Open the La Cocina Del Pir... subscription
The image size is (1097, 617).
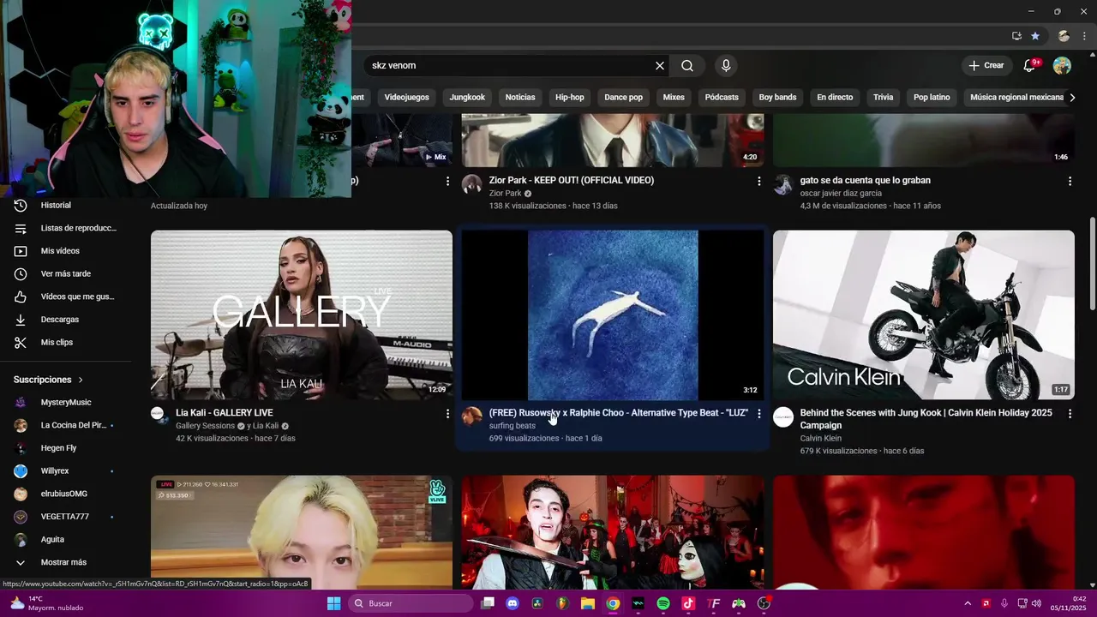point(67,425)
